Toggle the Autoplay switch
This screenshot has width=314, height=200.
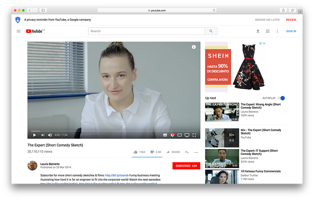coord(281,98)
